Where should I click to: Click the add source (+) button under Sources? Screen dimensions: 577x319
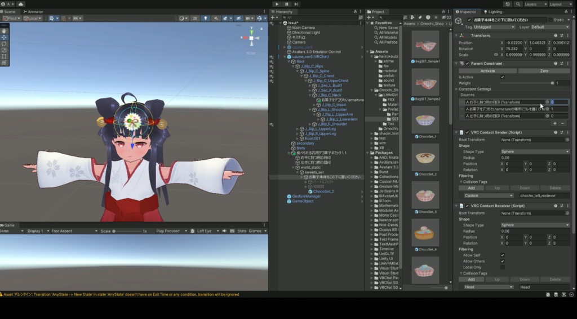point(555,123)
